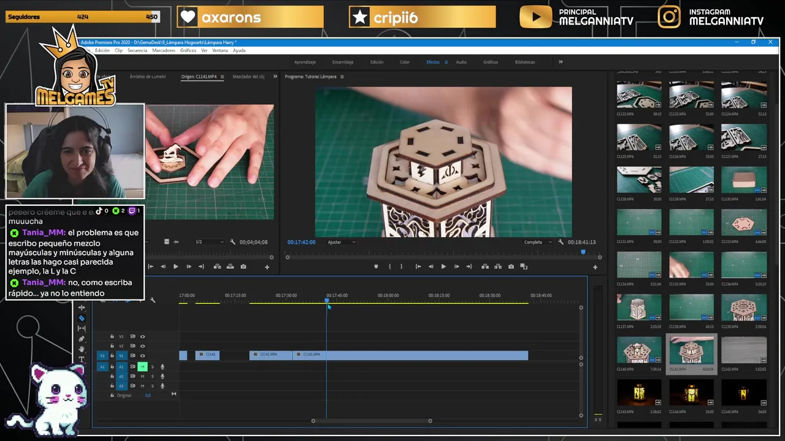Unmute audio track A1
Screen dimensions: 785x441
point(142,367)
